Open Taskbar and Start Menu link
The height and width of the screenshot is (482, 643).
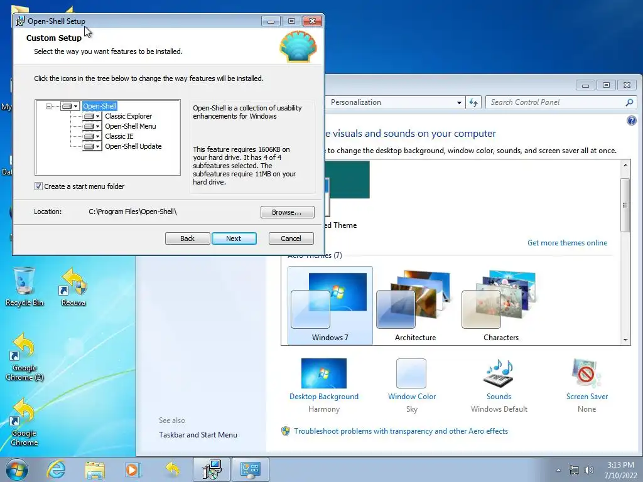click(x=198, y=435)
